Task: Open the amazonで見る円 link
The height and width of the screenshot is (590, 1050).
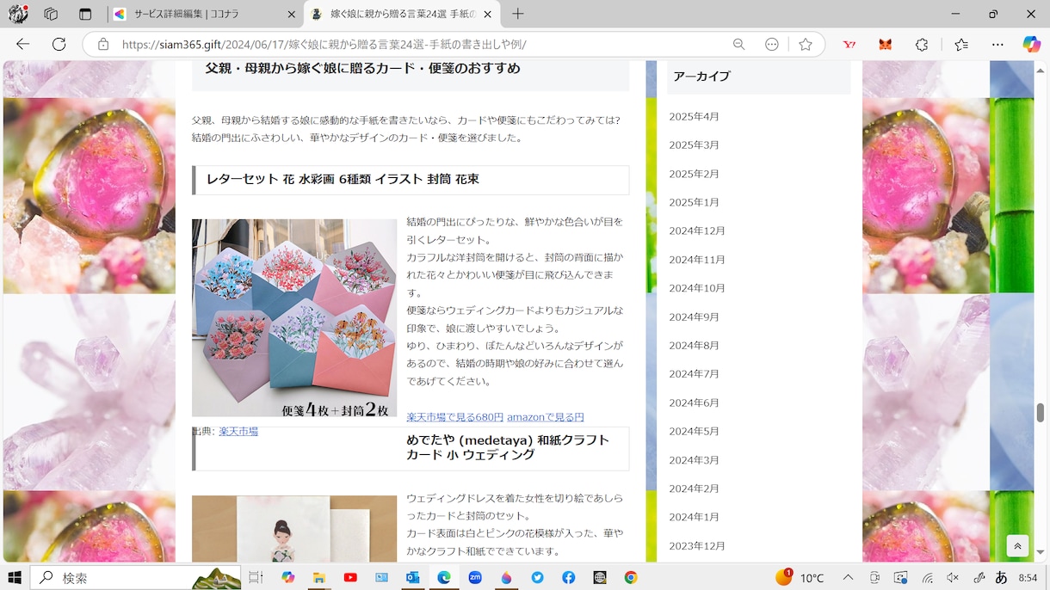Action: point(545,417)
